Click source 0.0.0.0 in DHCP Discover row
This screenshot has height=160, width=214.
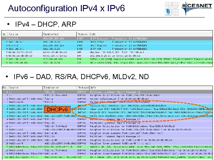[x=13, y=39]
